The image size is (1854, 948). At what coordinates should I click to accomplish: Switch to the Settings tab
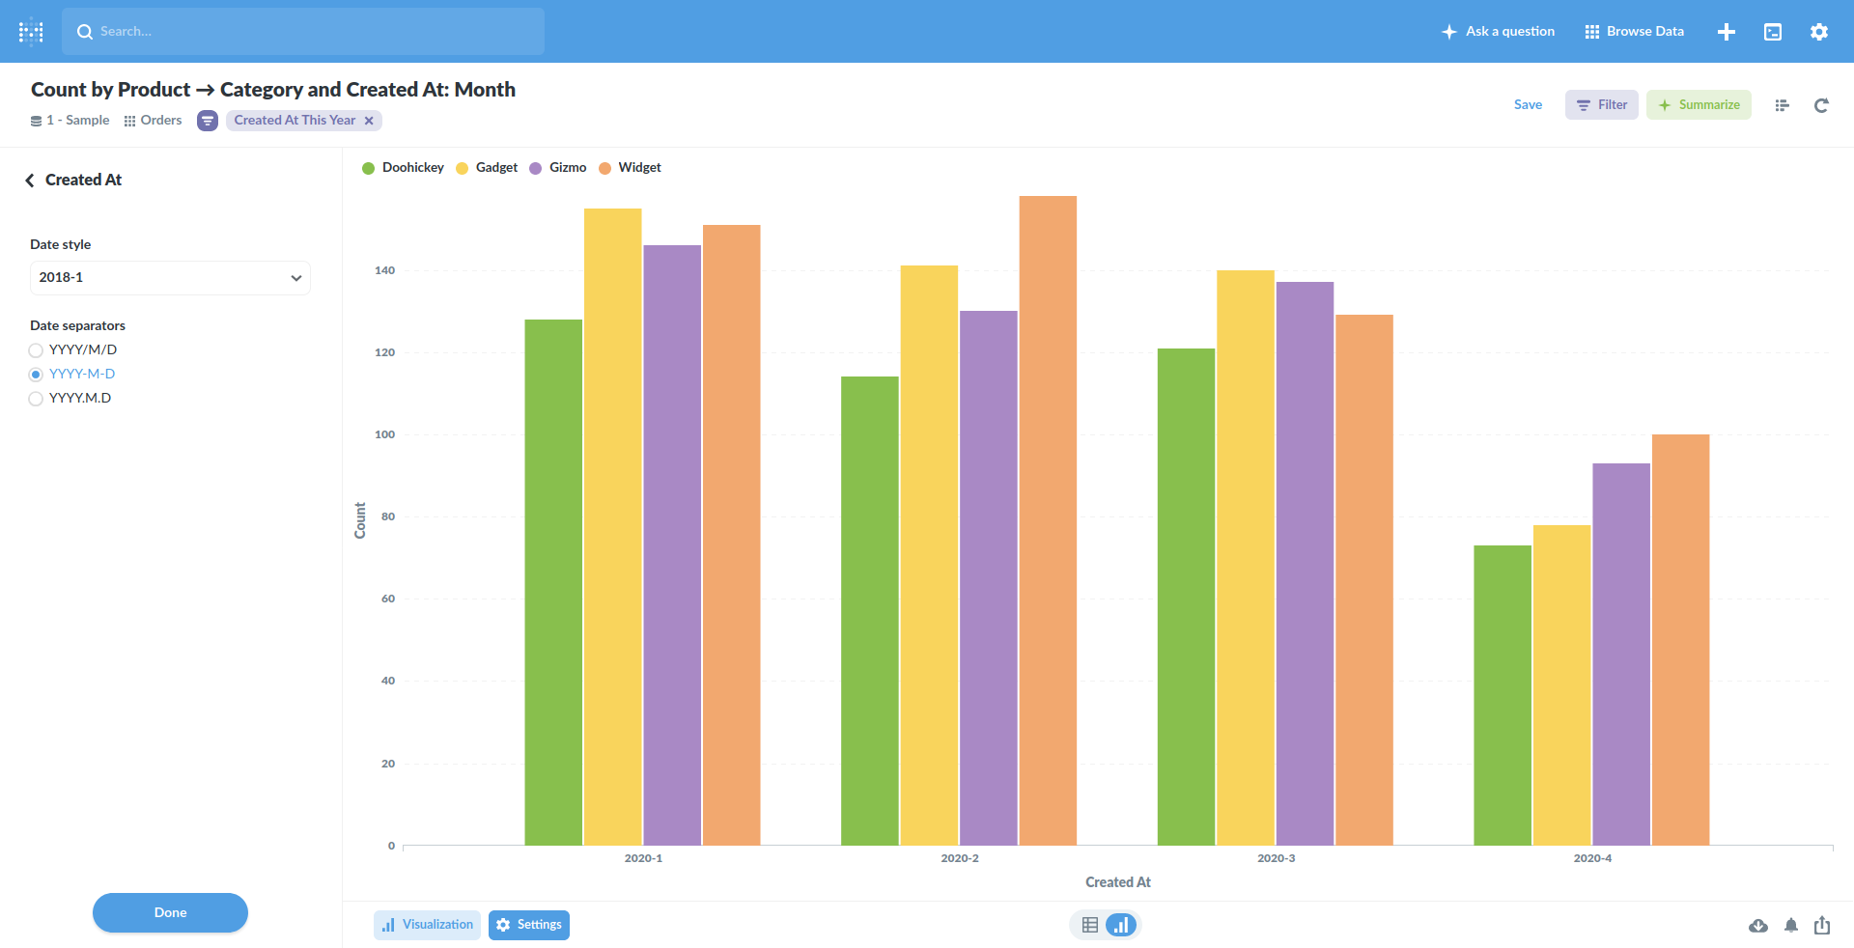528,924
